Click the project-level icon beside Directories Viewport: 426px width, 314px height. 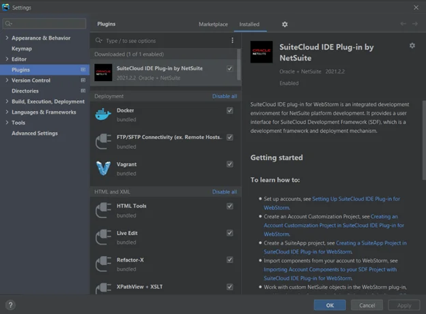(x=83, y=91)
